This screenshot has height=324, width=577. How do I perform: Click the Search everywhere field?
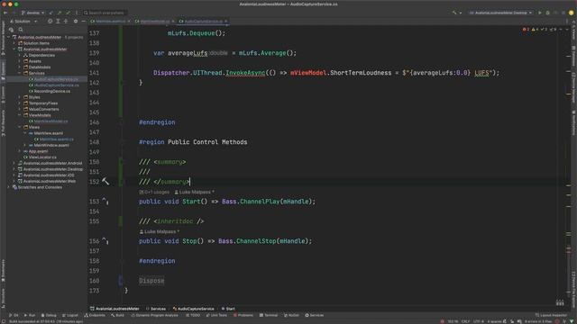(x=105, y=13)
